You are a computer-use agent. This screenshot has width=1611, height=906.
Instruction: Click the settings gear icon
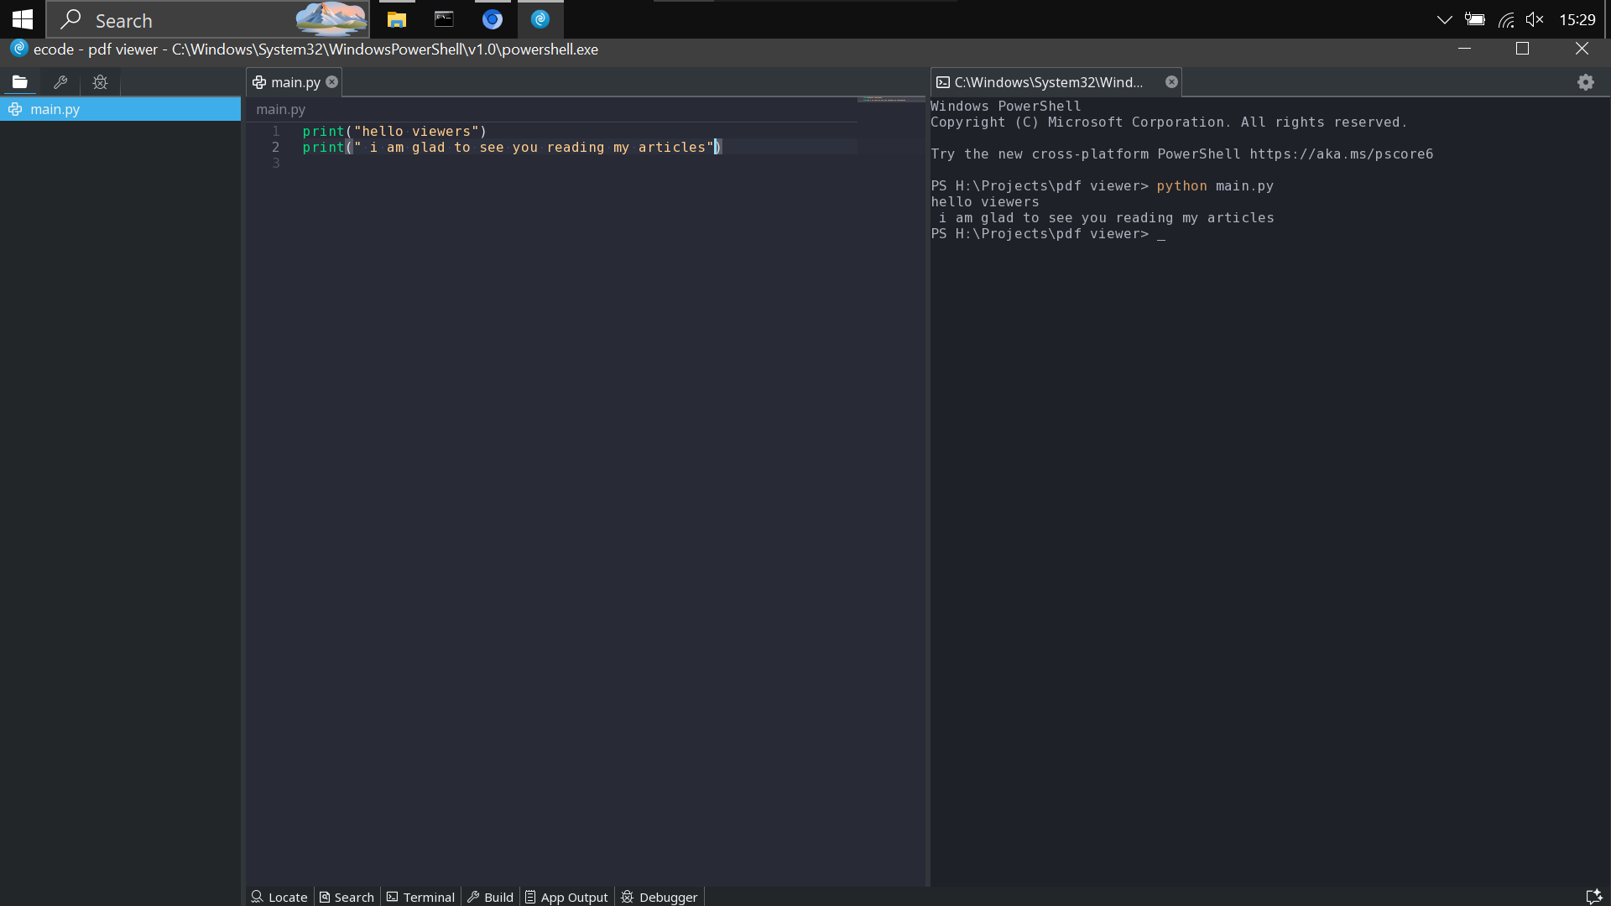pyautogui.click(x=1585, y=82)
